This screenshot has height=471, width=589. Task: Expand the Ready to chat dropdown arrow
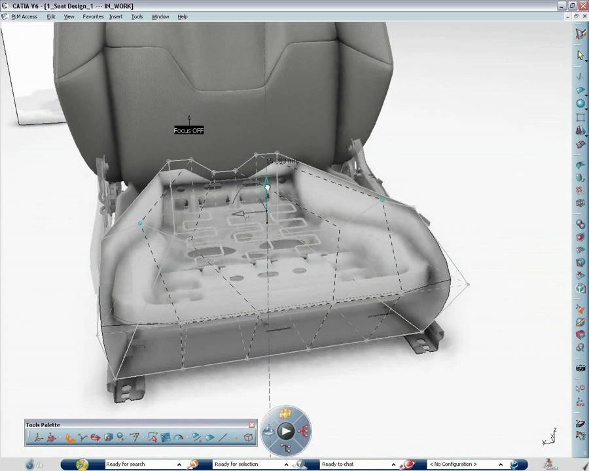(393, 464)
